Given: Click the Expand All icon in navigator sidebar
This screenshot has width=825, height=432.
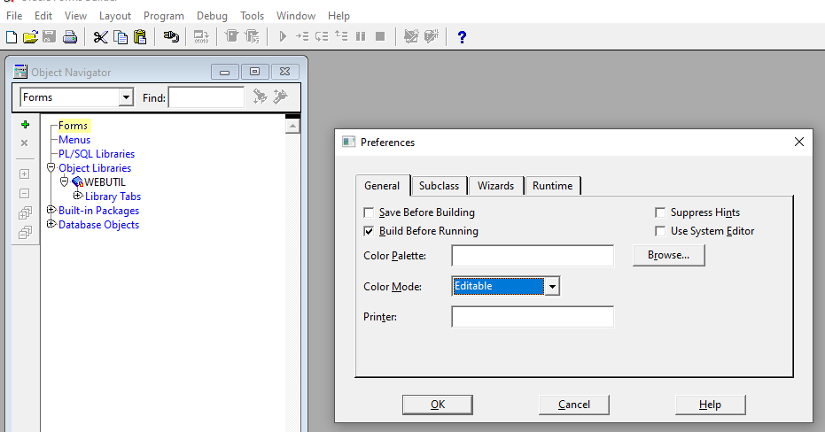Looking at the screenshot, I should [x=25, y=212].
